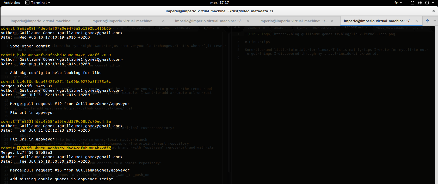Open the system menu dropdown arrow

(433, 3)
